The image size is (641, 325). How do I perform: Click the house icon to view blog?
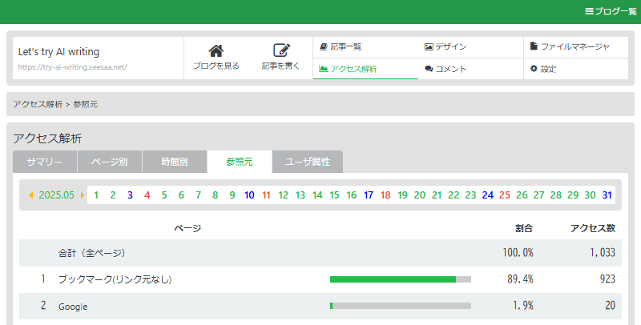(216, 50)
